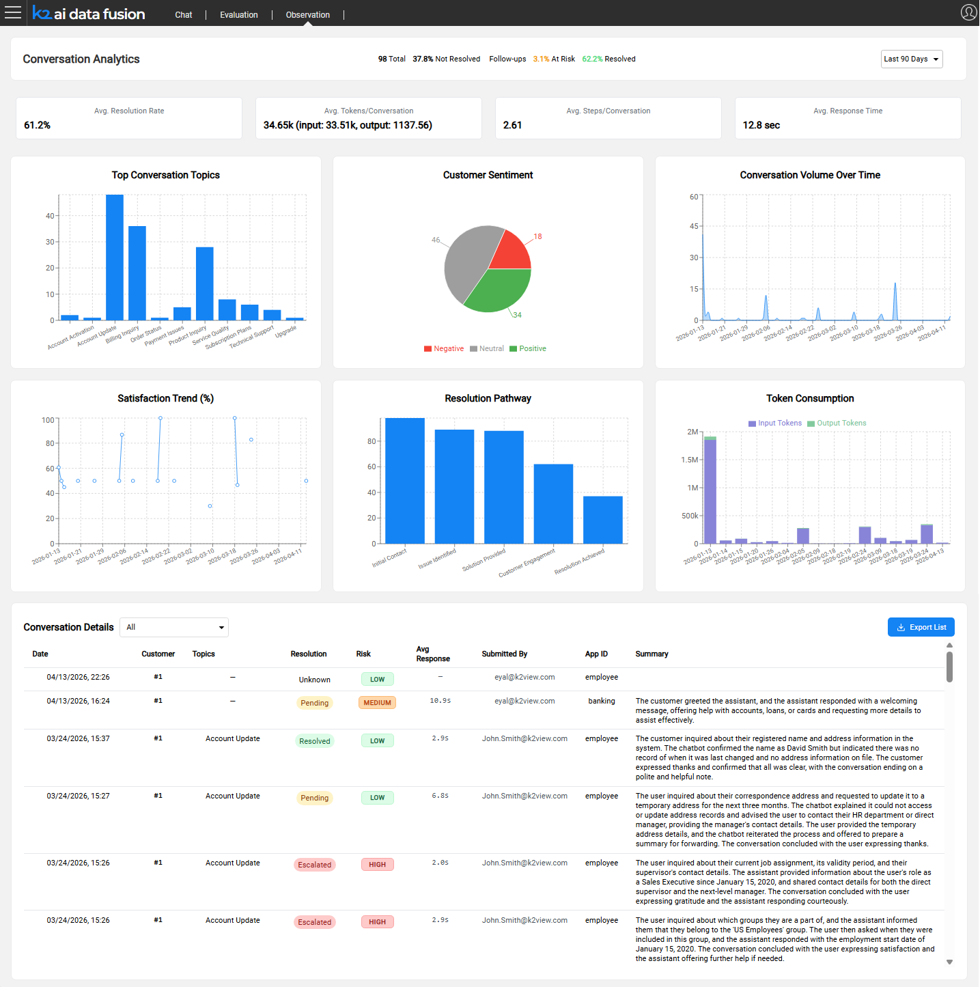980x987 pixels.
Task: Click the k2 ai data fusion logo
Action: pyautogui.click(x=89, y=13)
